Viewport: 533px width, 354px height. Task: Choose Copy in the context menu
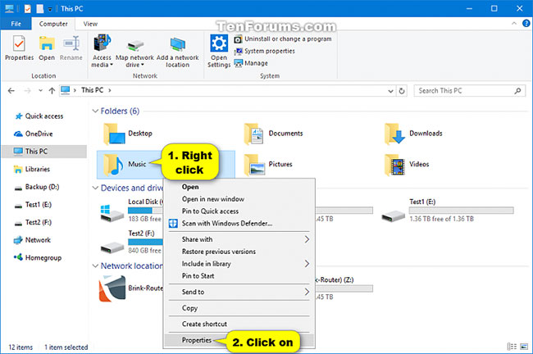(239, 308)
